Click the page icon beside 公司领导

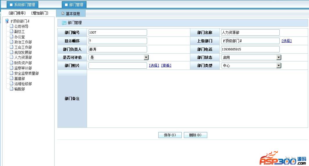(12, 26)
